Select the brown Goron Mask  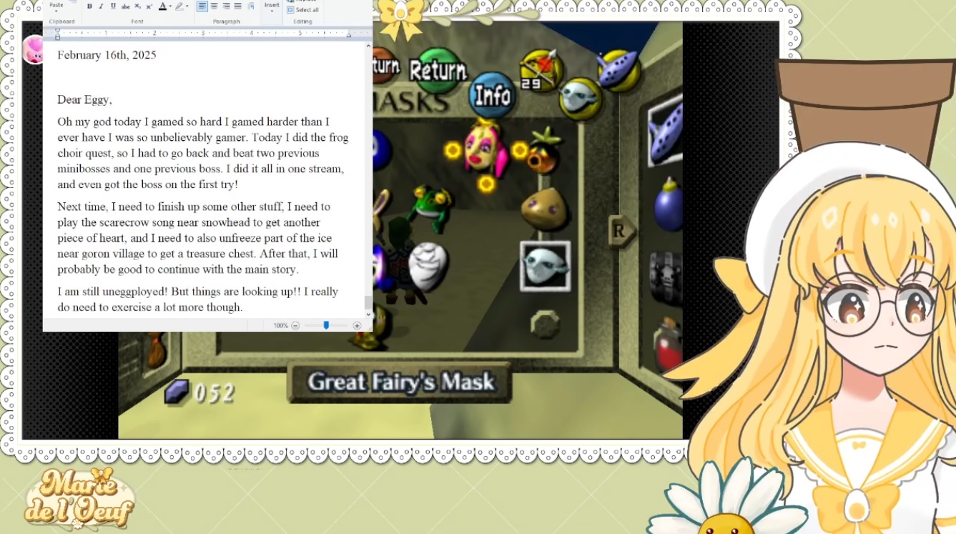tap(543, 208)
